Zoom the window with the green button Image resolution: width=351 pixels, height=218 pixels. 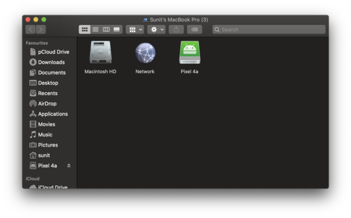44,20
